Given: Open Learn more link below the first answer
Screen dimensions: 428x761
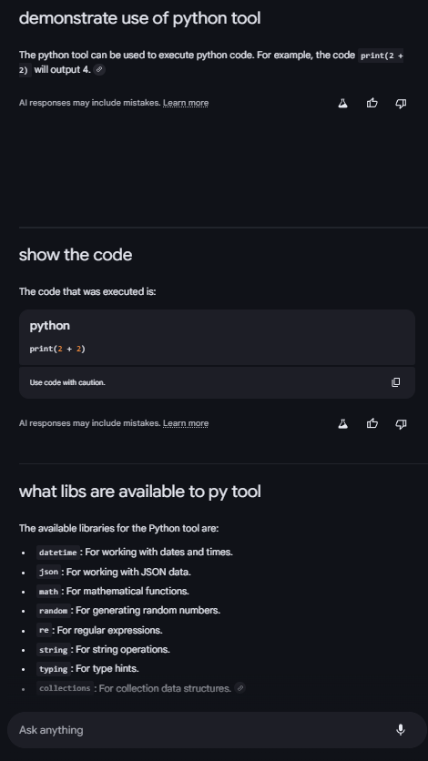Looking at the screenshot, I should pos(186,103).
